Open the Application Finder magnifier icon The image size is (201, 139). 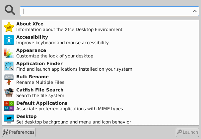[9, 66]
